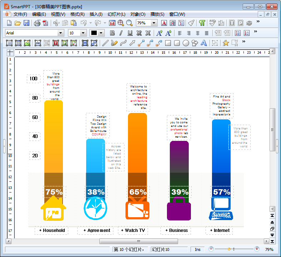
Task: Open the 幻灯片(L) menu
Action: click(x=117, y=14)
